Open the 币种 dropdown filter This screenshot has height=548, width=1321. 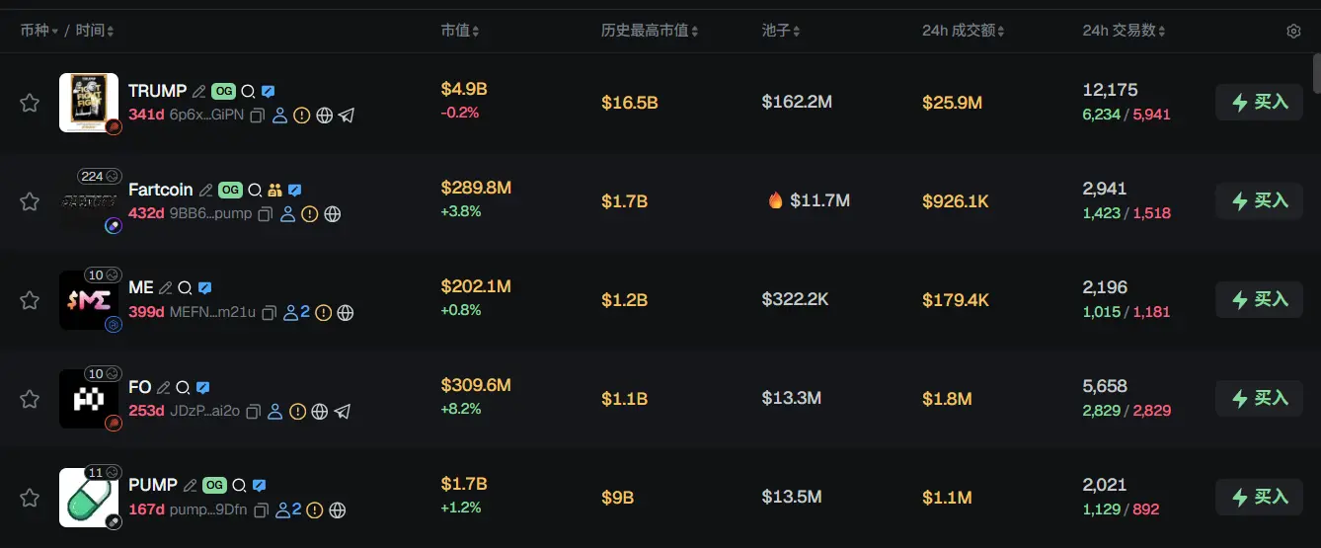[39, 31]
